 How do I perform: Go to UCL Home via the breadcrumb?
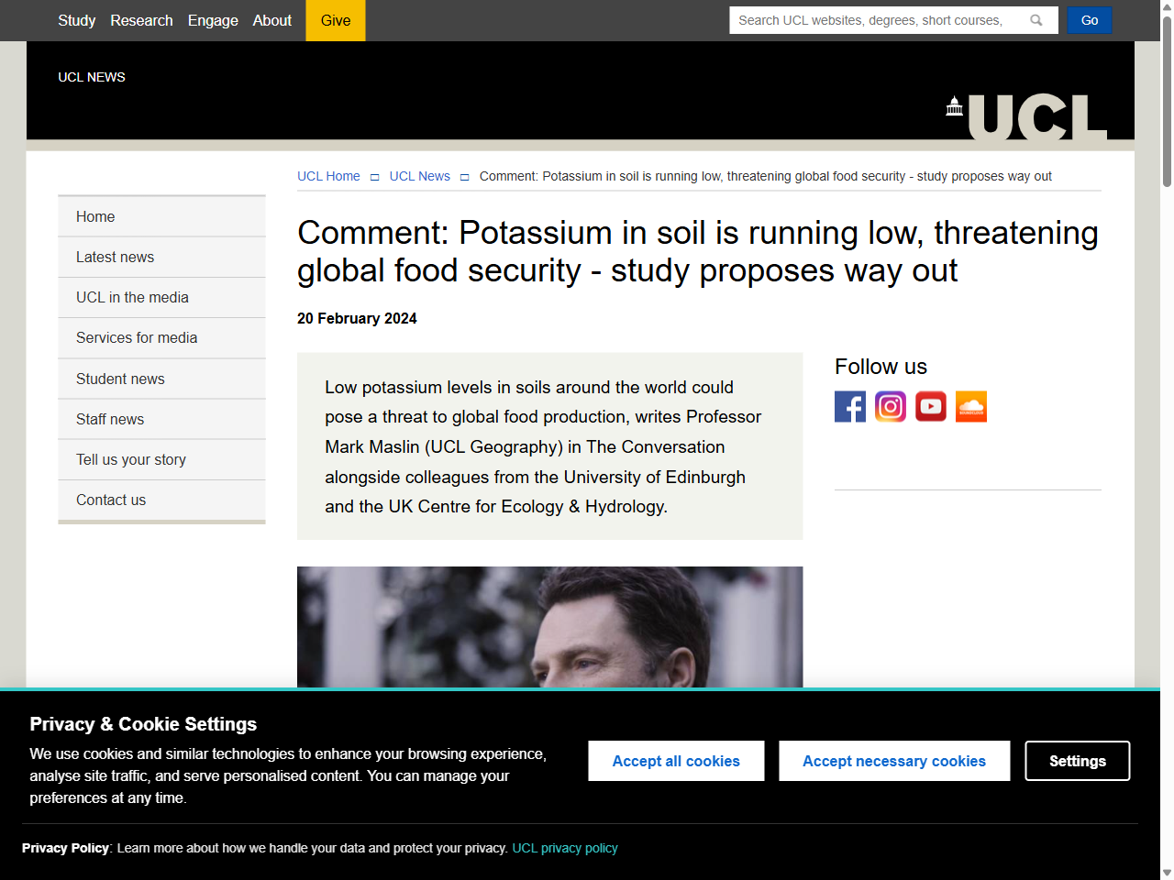(x=327, y=176)
